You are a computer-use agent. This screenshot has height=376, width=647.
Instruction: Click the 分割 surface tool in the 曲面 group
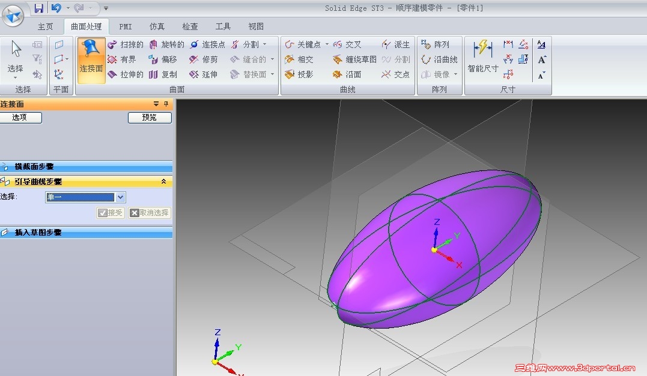[x=245, y=44]
